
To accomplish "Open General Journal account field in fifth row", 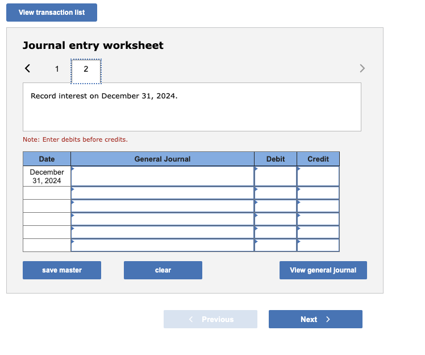I will (163, 232).
